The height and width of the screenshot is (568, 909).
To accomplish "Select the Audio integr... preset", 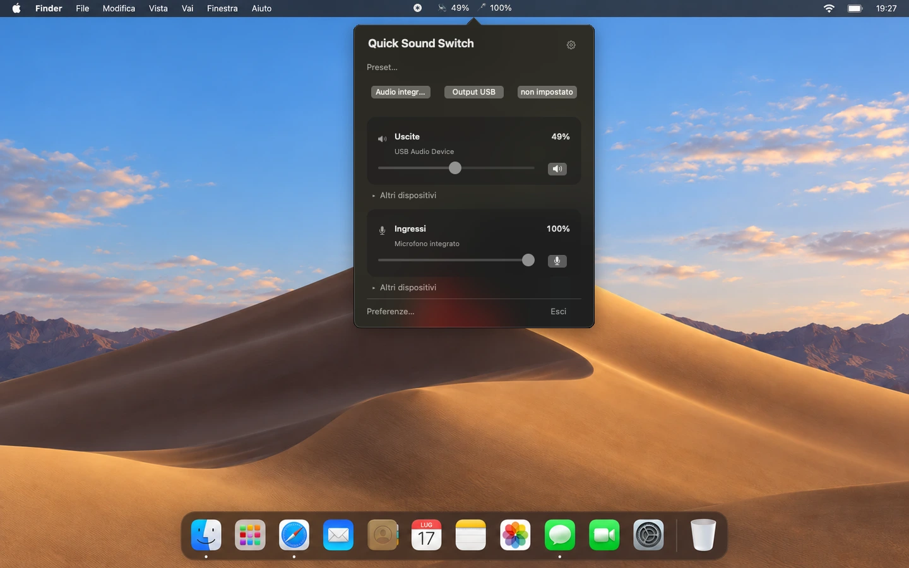I will pyautogui.click(x=401, y=92).
